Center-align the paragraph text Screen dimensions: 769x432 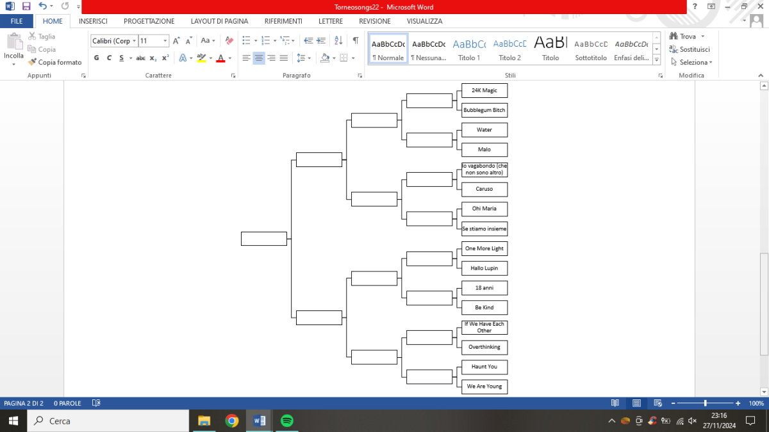point(259,58)
